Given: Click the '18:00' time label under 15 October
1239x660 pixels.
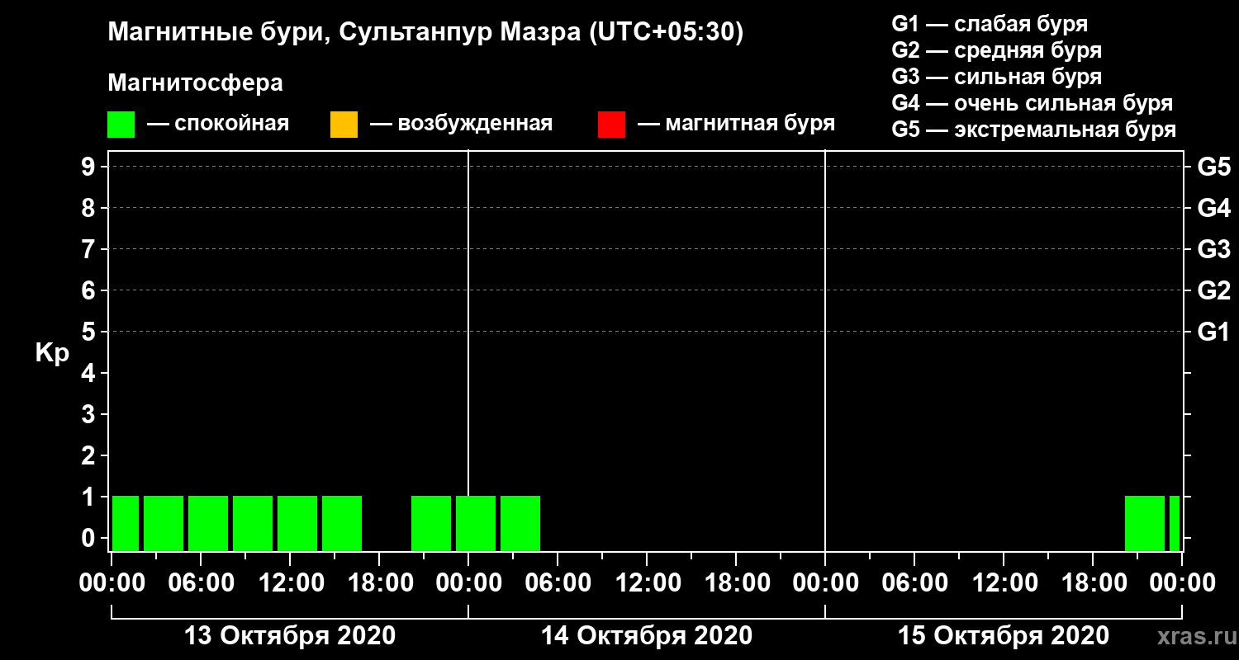Looking at the screenshot, I should click(x=1093, y=583).
